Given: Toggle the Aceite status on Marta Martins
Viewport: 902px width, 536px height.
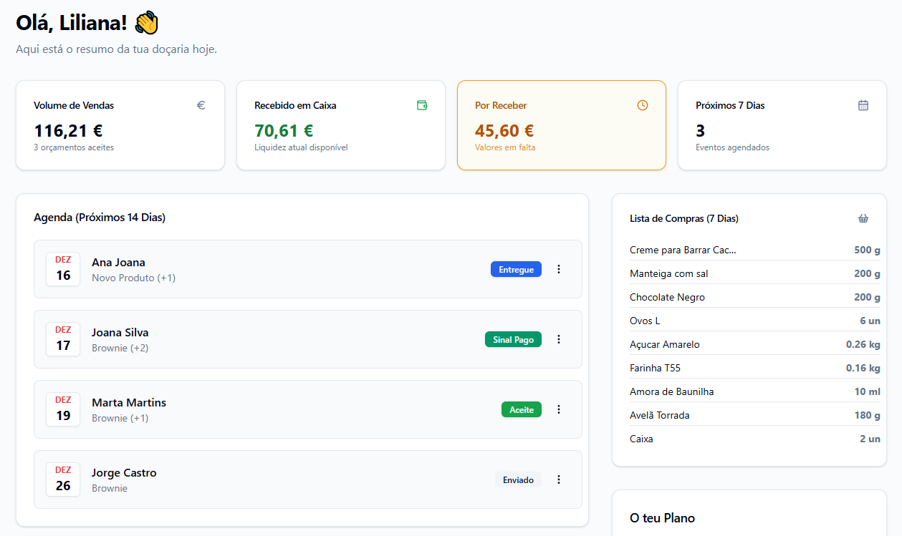Looking at the screenshot, I should click(520, 409).
